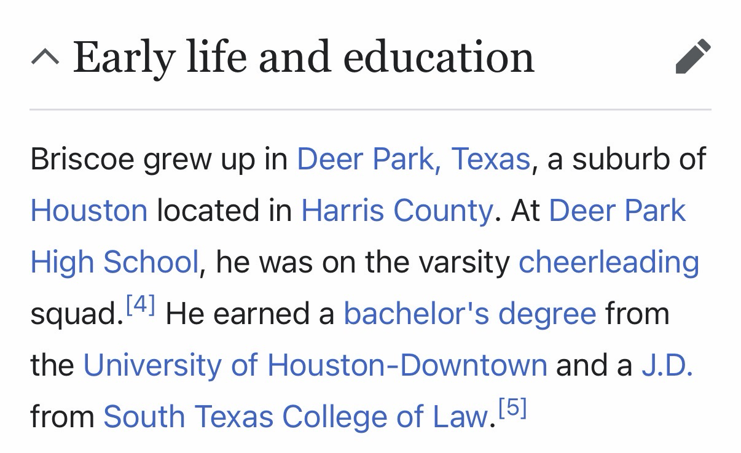Click the word located after Houston

207,211
